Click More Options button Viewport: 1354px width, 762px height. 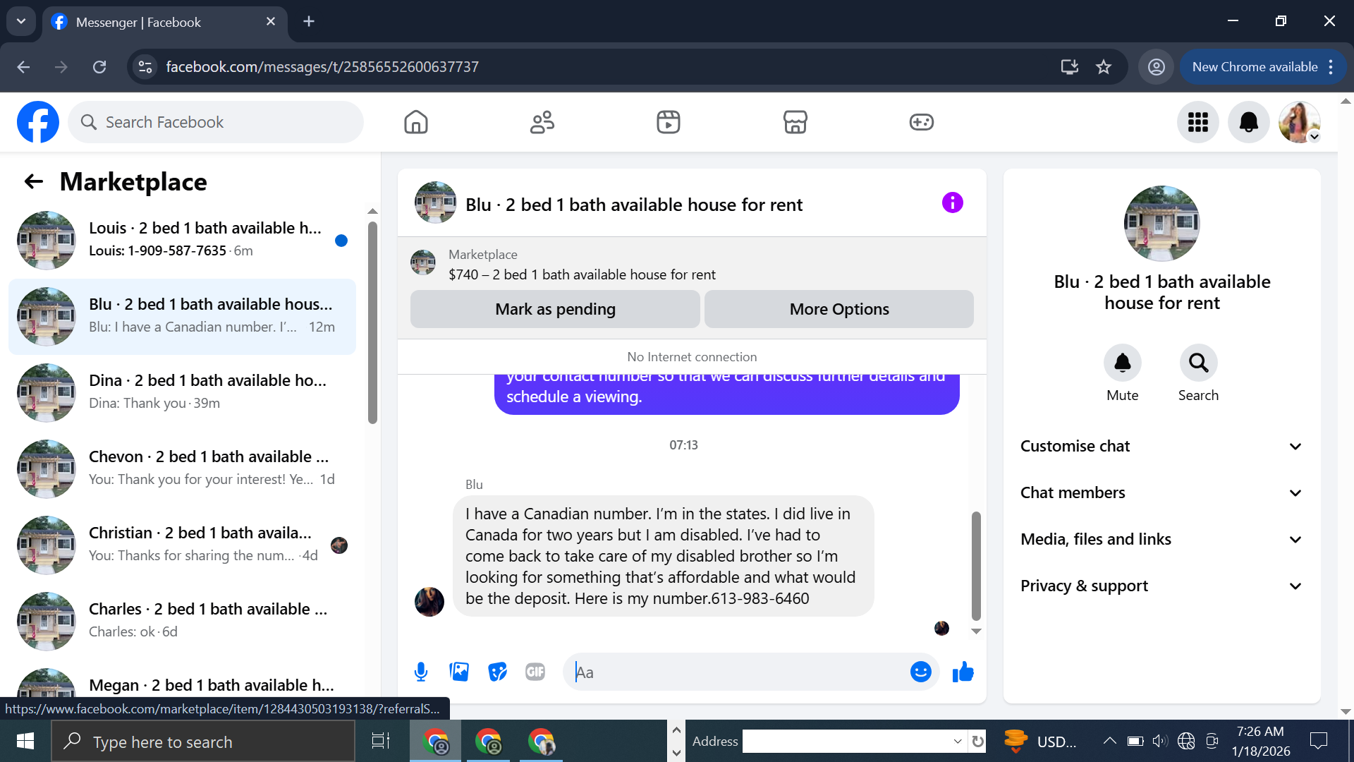(838, 309)
